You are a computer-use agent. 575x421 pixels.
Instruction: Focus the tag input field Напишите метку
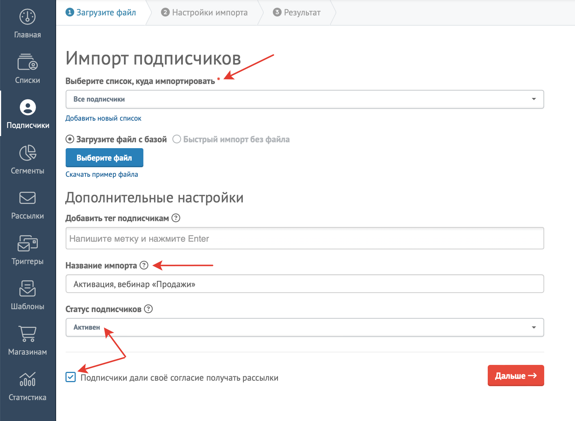point(305,238)
